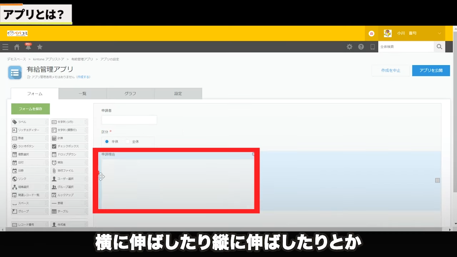Click the フォームを保存 button
Viewport: 457px width, 257px height.
point(30,109)
